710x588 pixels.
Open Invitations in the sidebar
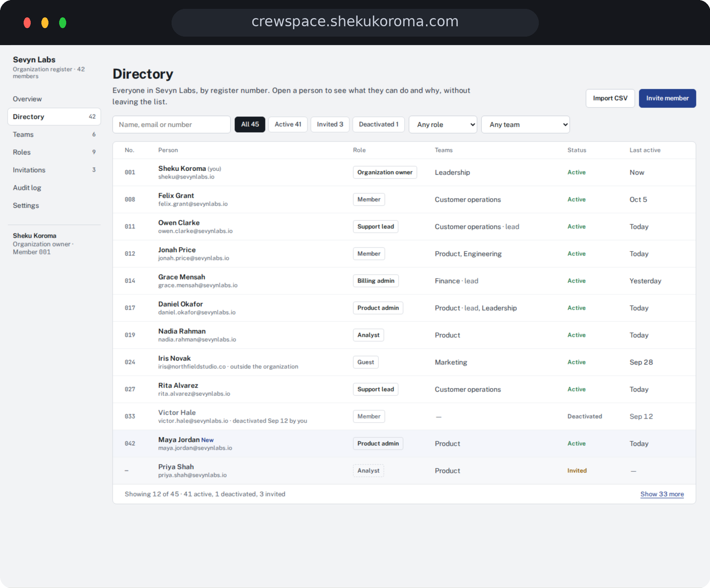(x=54, y=170)
